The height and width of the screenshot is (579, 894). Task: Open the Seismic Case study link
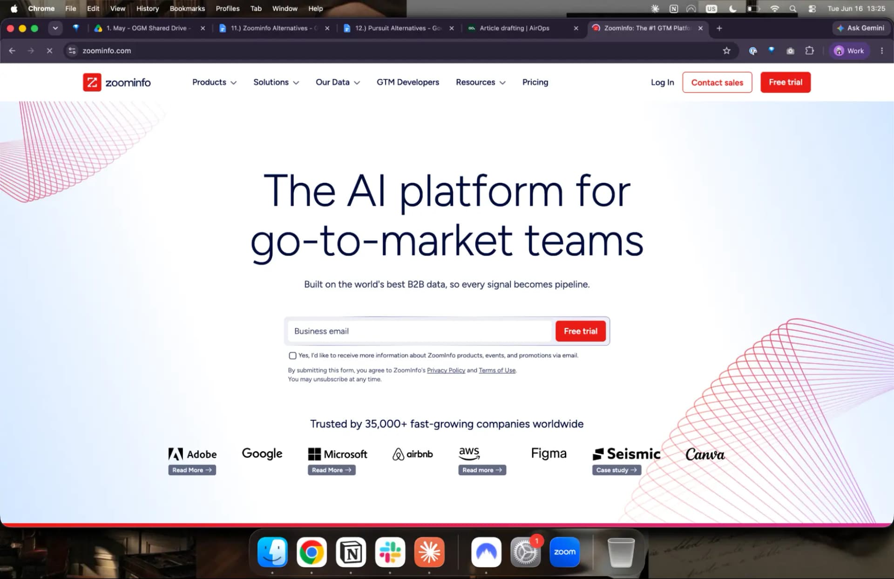[616, 470]
